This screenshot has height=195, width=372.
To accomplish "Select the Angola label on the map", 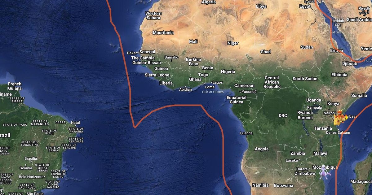I will click(261, 149).
